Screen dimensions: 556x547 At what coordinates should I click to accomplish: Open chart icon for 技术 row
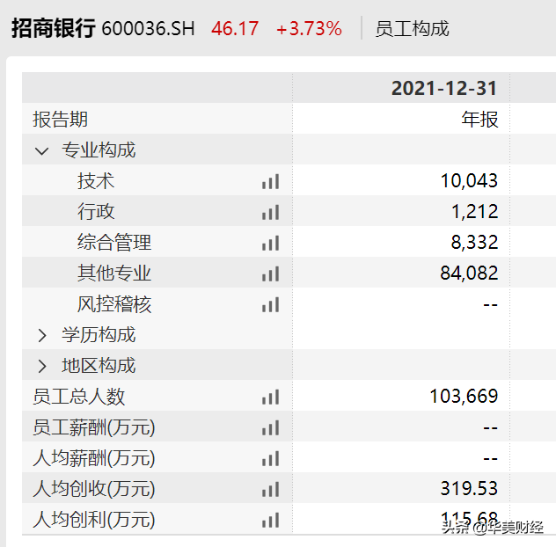271,181
